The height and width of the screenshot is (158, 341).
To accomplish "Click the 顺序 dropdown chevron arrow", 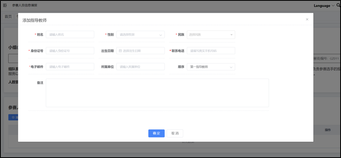I will pyautogui.click(x=231, y=67).
